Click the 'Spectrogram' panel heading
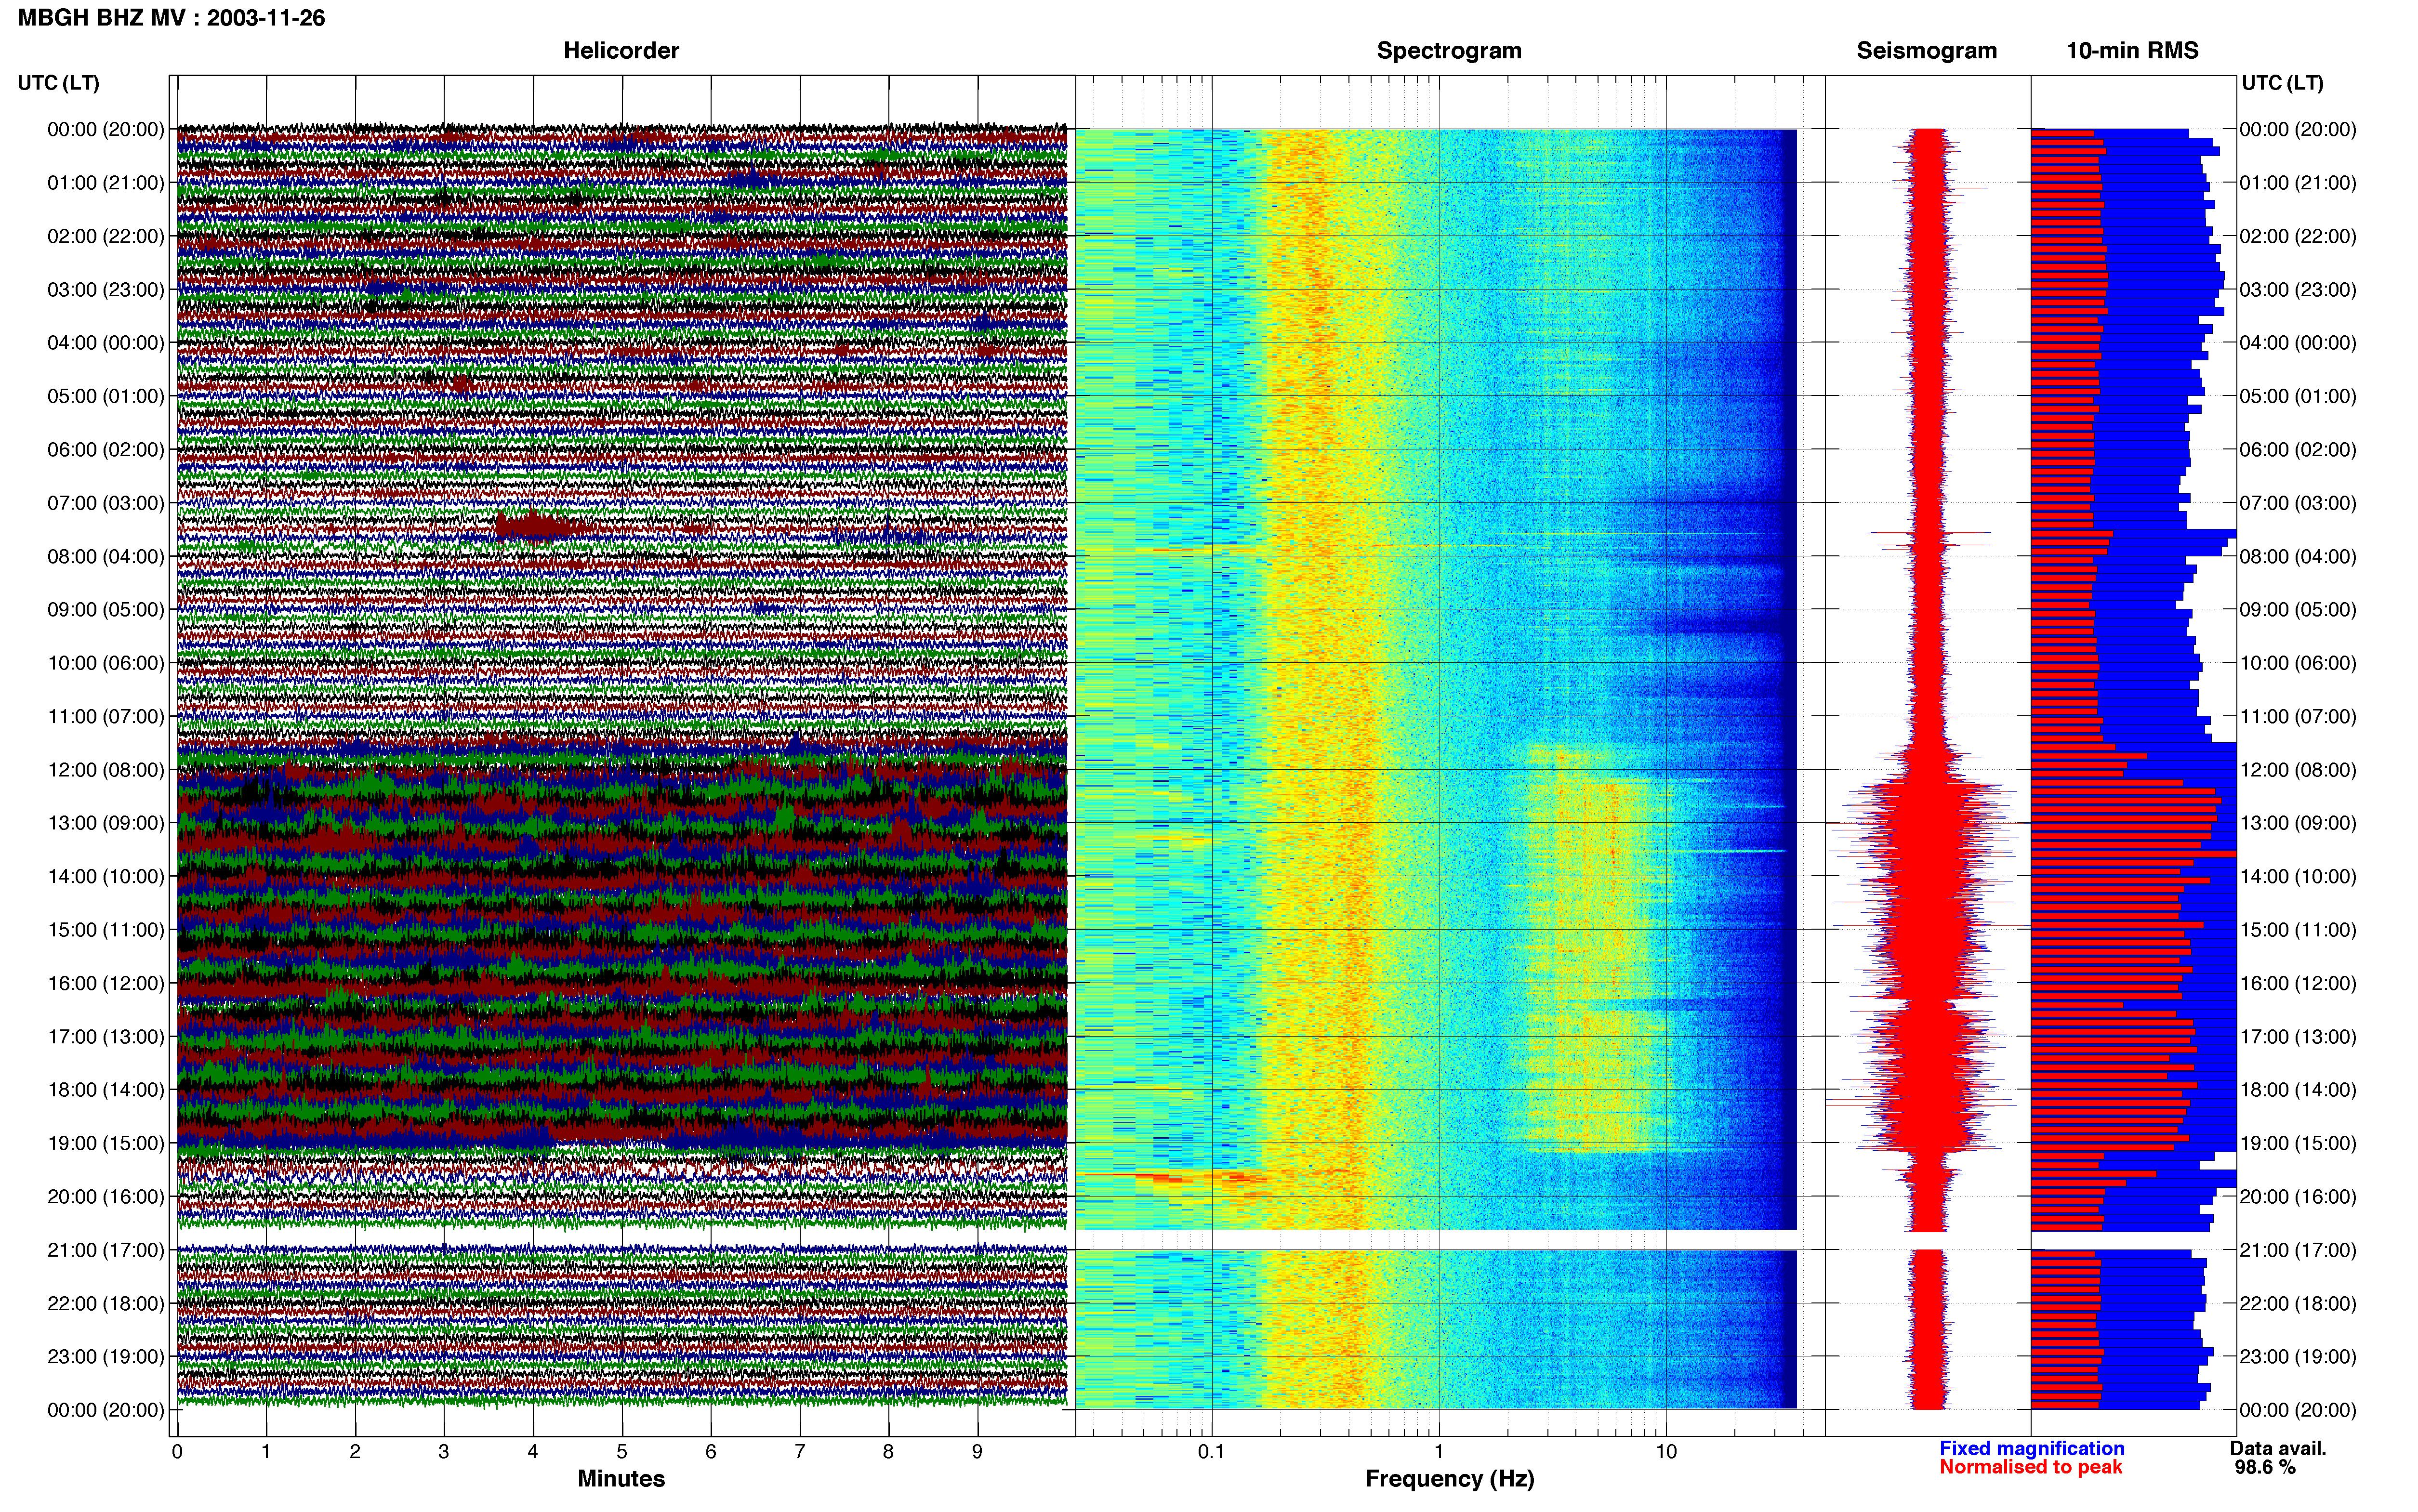The width and height of the screenshot is (2418, 1512). [1449, 51]
